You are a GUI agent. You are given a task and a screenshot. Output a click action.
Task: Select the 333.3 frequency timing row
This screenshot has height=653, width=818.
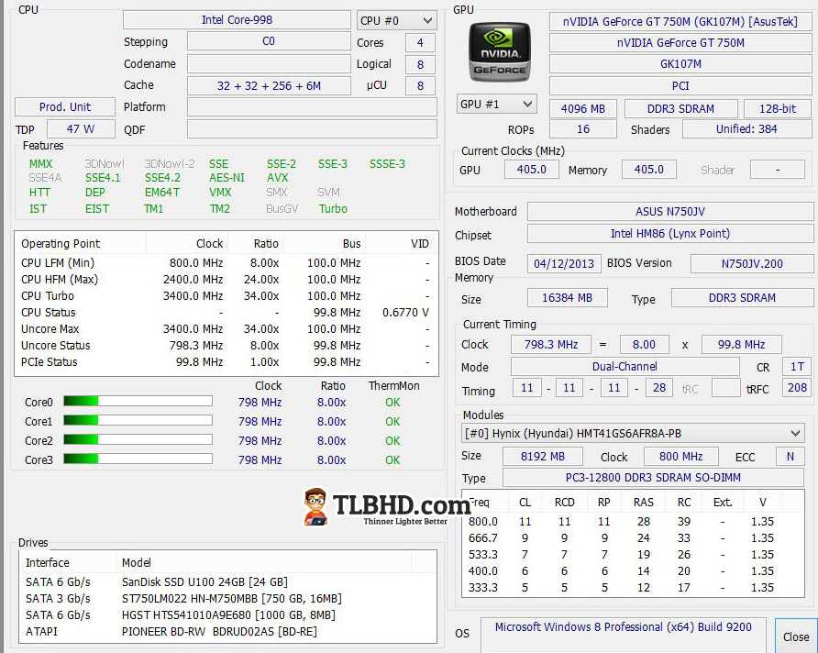tap(632, 588)
